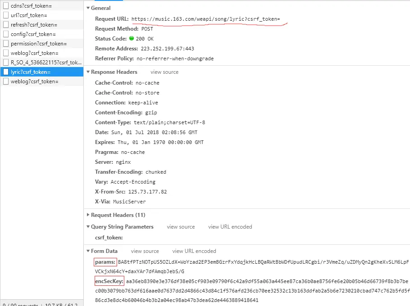Expand the Request Headers (11) section
This screenshot has height=306, width=410.
tap(88, 215)
